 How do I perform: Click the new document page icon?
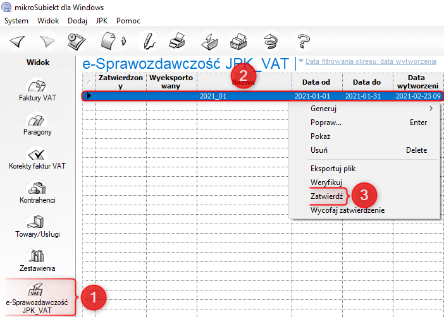pyautogui.click(x=108, y=41)
